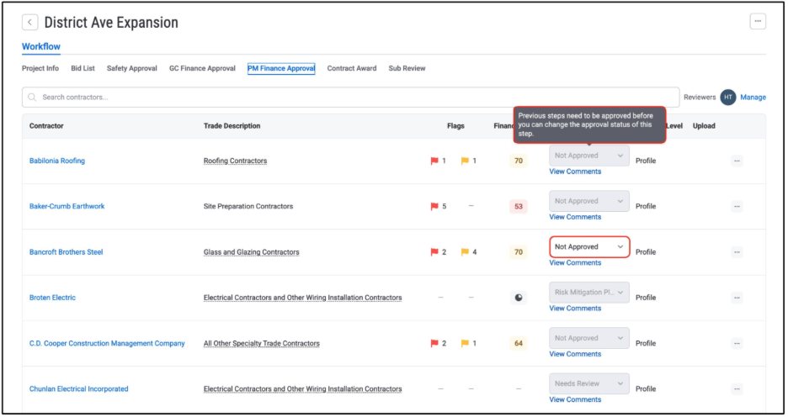This screenshot has height=417, width=788.
Task: Click score badge 70 for Babilonia Roofing
Action: tap(518, 161)
